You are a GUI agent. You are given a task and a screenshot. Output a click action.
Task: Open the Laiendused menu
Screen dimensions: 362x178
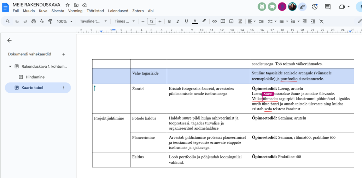118,11
